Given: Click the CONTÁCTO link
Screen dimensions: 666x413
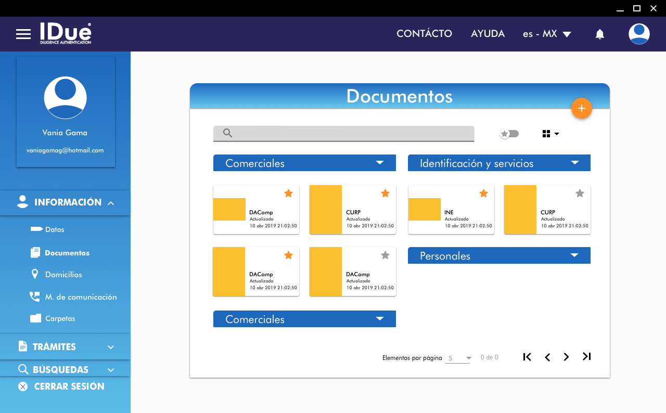Looking at the screenshot, I should tap(424, 34).
